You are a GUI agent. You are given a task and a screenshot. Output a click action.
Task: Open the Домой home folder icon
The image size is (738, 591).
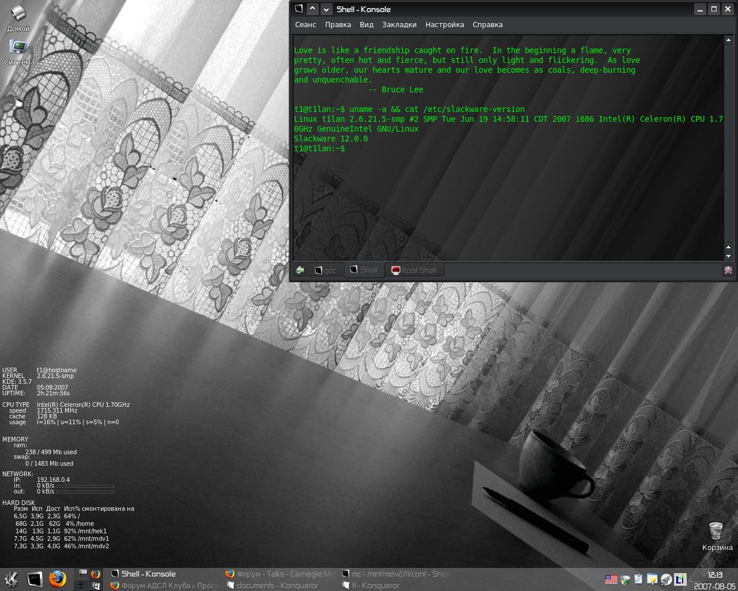click(x=18, y=14)
